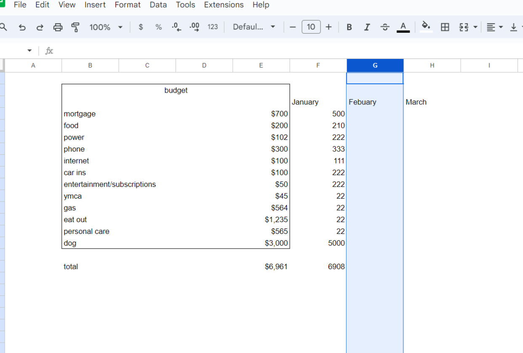The width and height of the screenshot is (523, 353).
Task: Open the Format menu
Action: pos(128,5)
